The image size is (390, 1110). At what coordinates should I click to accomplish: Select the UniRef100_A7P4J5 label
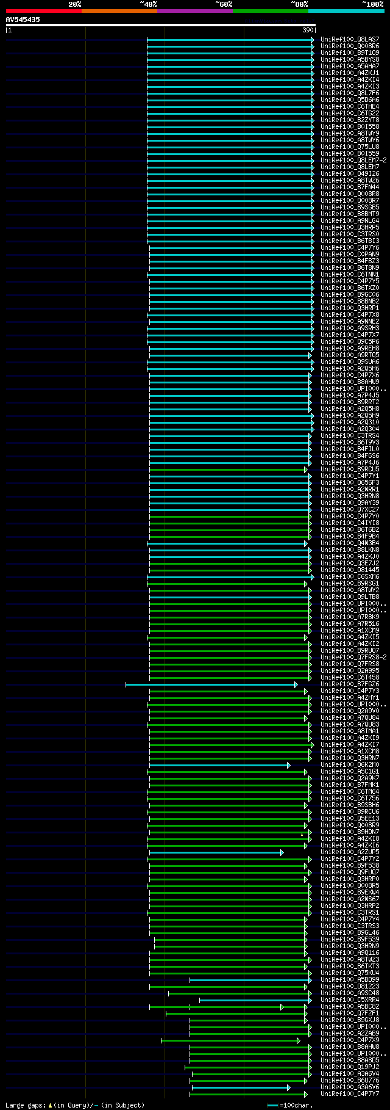pos(350,396)
